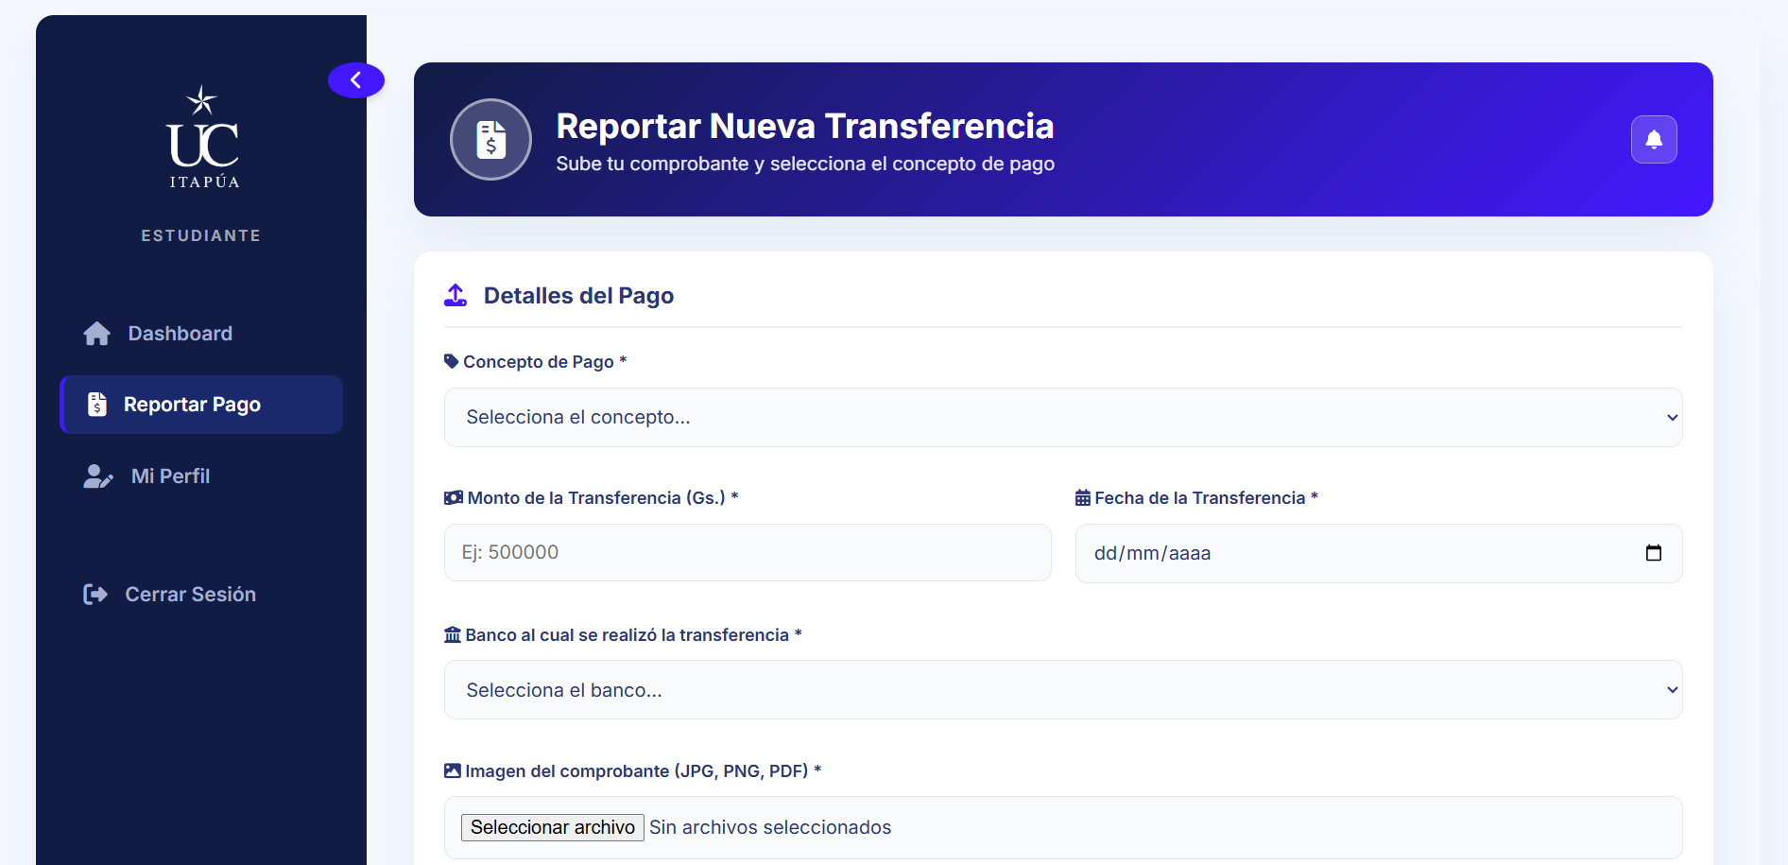Open notifications via the bell icon

[1653, 139]
